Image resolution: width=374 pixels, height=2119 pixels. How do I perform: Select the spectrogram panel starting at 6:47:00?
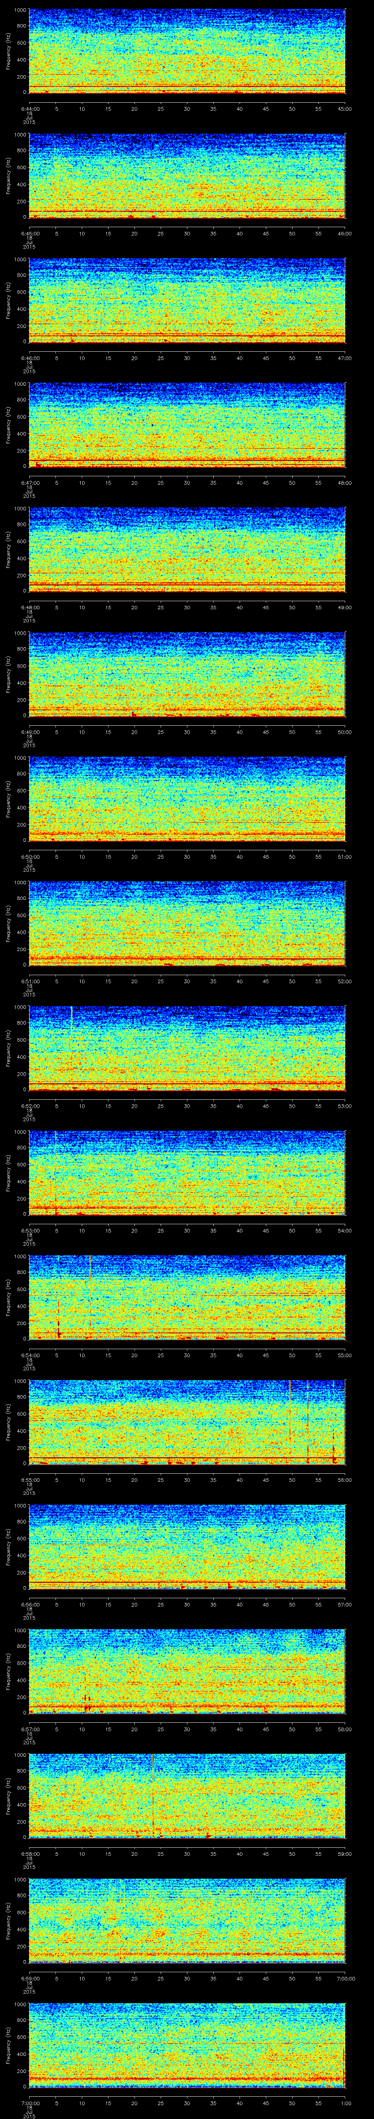point(187,425)
